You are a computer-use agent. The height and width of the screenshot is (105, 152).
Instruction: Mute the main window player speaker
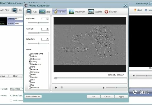coord(134,76)
